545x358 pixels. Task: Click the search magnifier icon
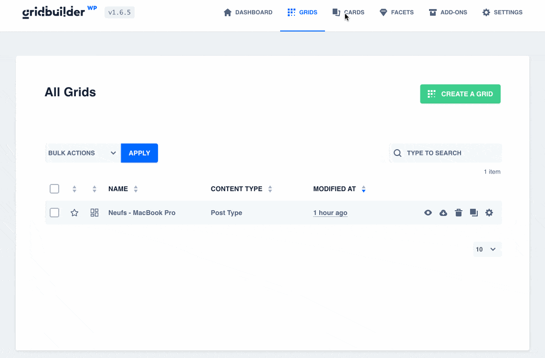click(398, 153)
